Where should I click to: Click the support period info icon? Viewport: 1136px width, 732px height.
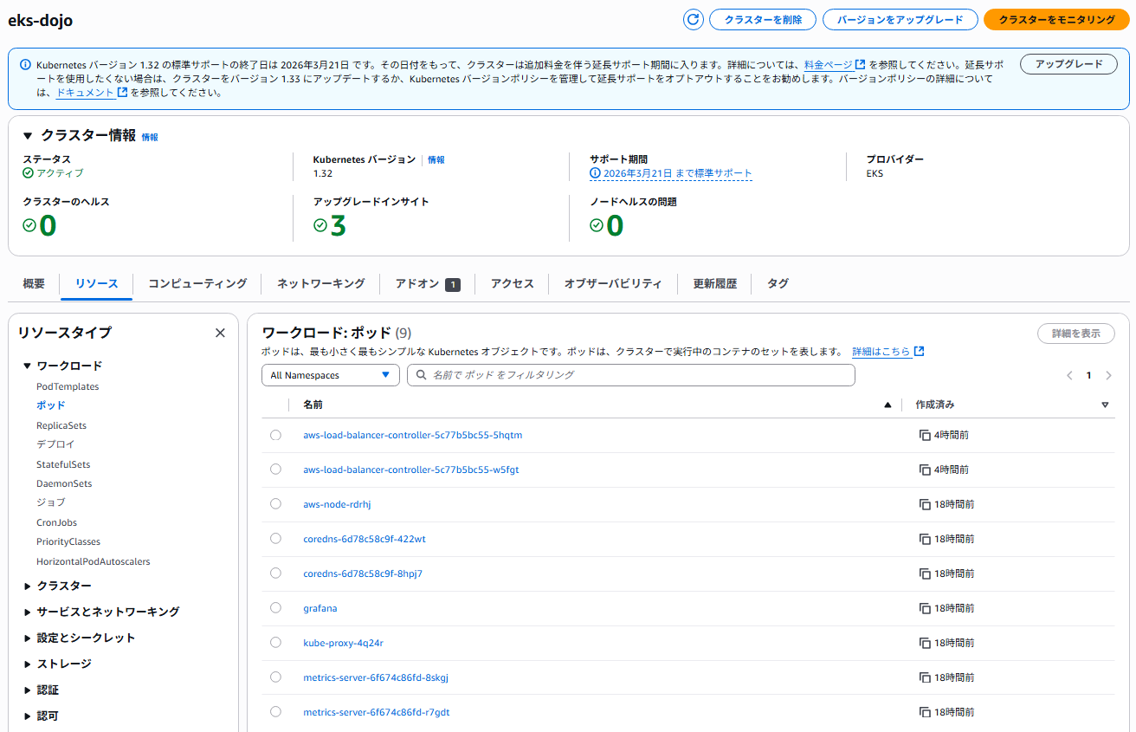595,173
